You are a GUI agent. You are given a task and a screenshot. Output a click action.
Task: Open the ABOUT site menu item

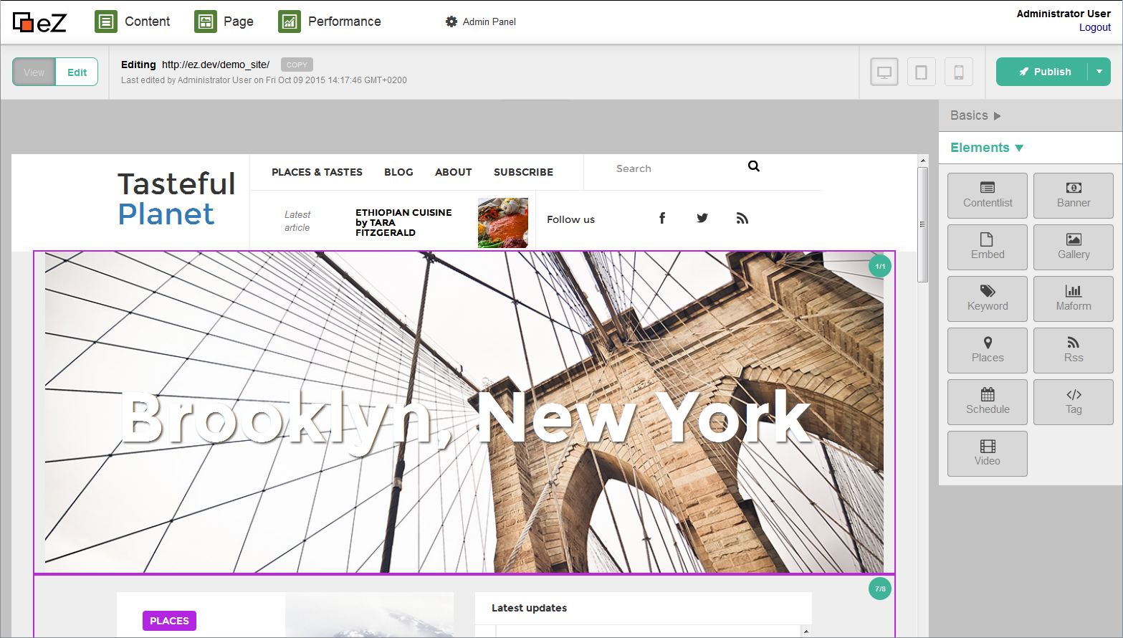[x=453, y=172]
